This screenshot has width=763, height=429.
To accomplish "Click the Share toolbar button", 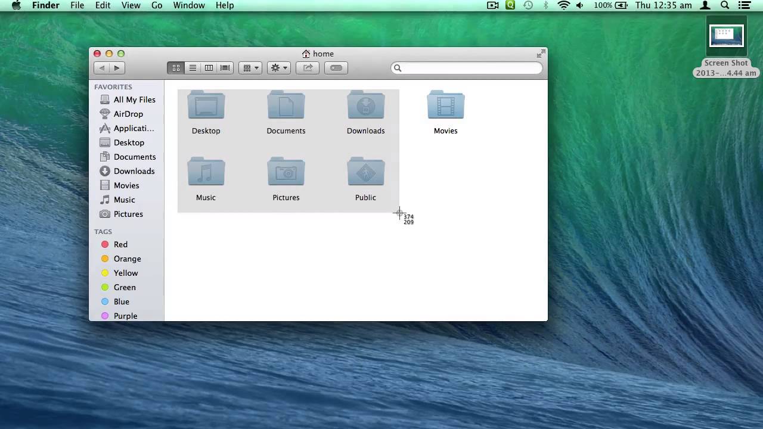I will (x=308, y=68).
